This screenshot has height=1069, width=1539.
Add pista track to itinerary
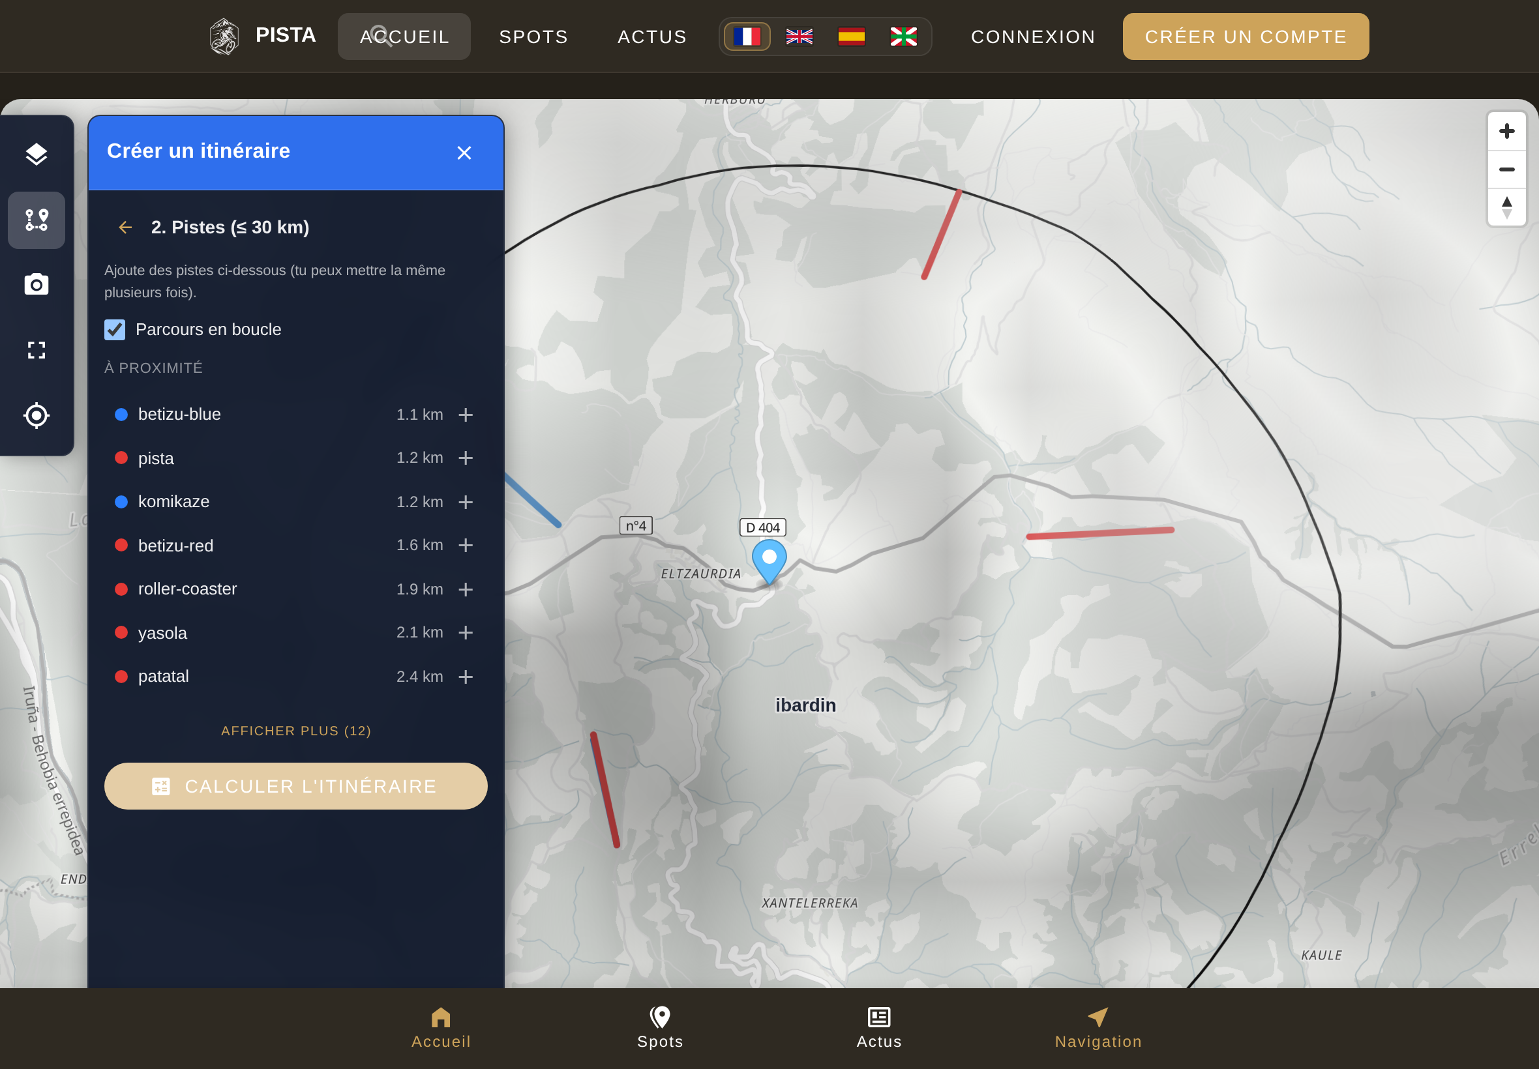[466, 458]
